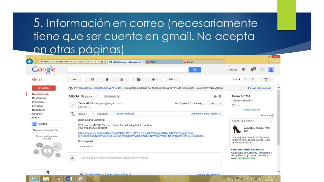324x182 pixels.
Task: Change the target language español dropdown
Action: click(x=103, y=114)
